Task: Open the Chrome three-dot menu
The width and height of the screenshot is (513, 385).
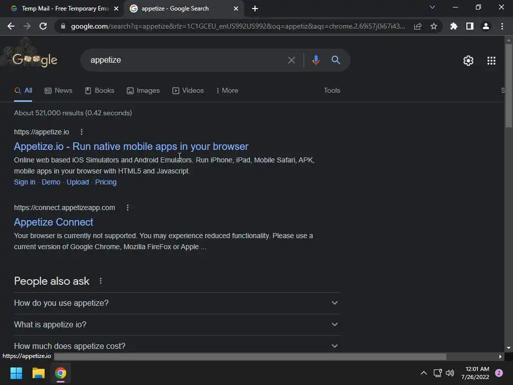Action: coord(502,26)
